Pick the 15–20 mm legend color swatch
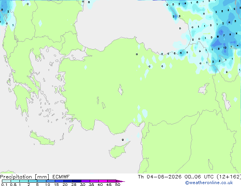Screen dimensions: 241x186 pos(59,181)
